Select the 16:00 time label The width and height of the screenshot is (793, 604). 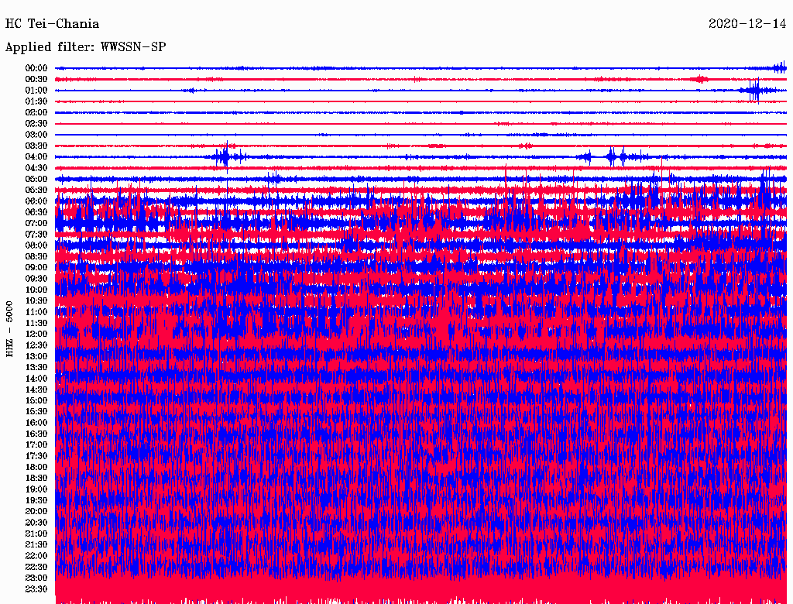tap(36, 423)
